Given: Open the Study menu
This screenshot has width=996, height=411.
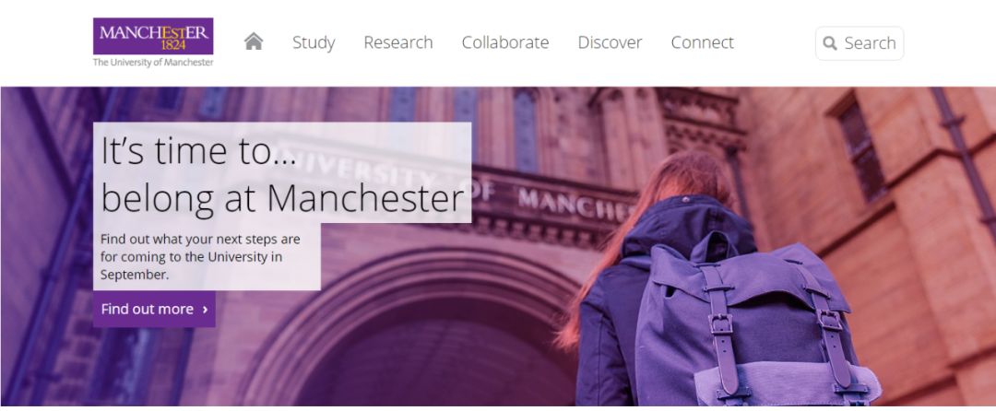Looking at the screenshot, I should pyautogui.click(x=314, y=42).
